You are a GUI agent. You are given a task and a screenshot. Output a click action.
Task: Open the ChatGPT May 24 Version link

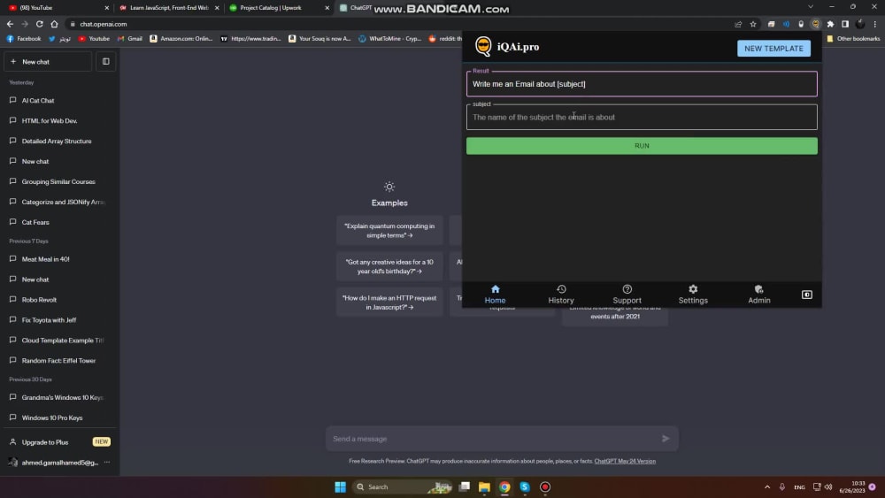625,462
